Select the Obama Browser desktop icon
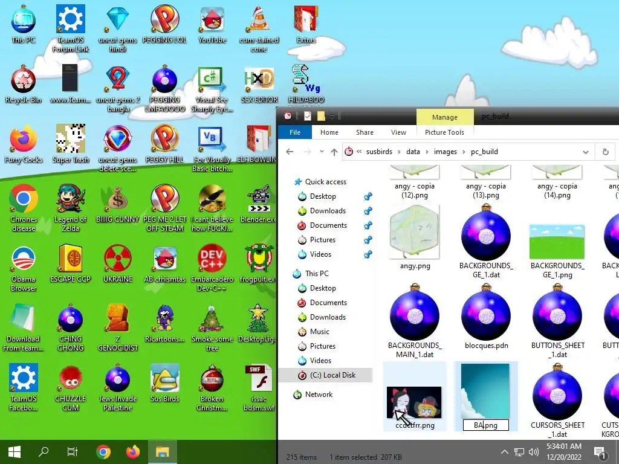 point(24,268)
